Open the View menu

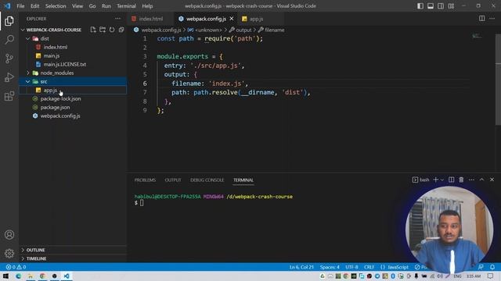(x=77, y=5)
